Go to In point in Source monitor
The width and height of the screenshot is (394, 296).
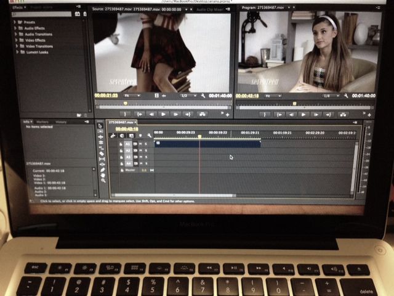[x=140, y=114]
